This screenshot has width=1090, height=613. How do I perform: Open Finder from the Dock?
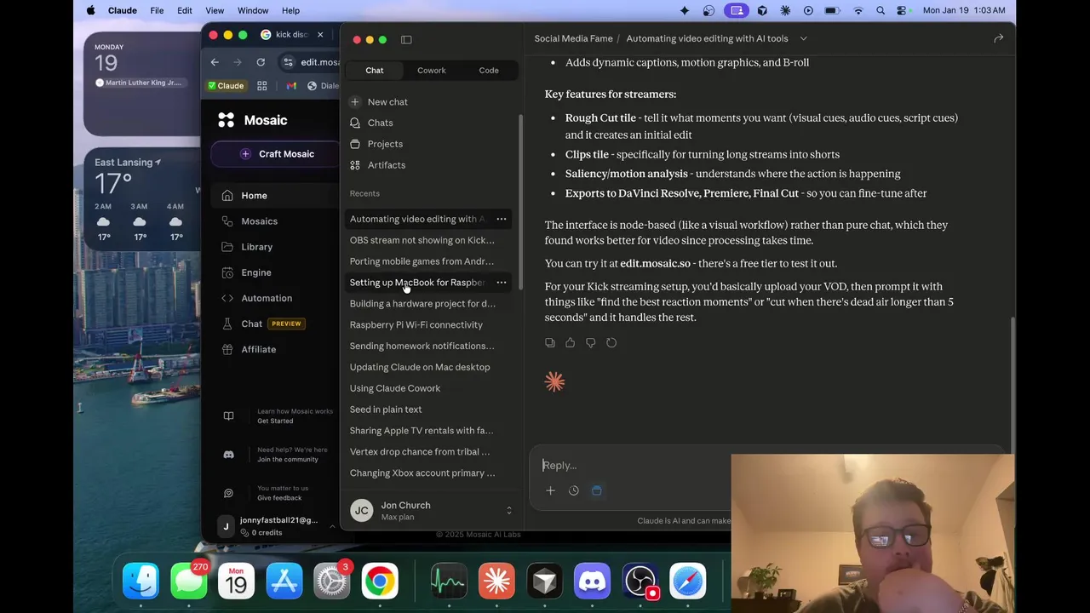(x=141, y=581)
